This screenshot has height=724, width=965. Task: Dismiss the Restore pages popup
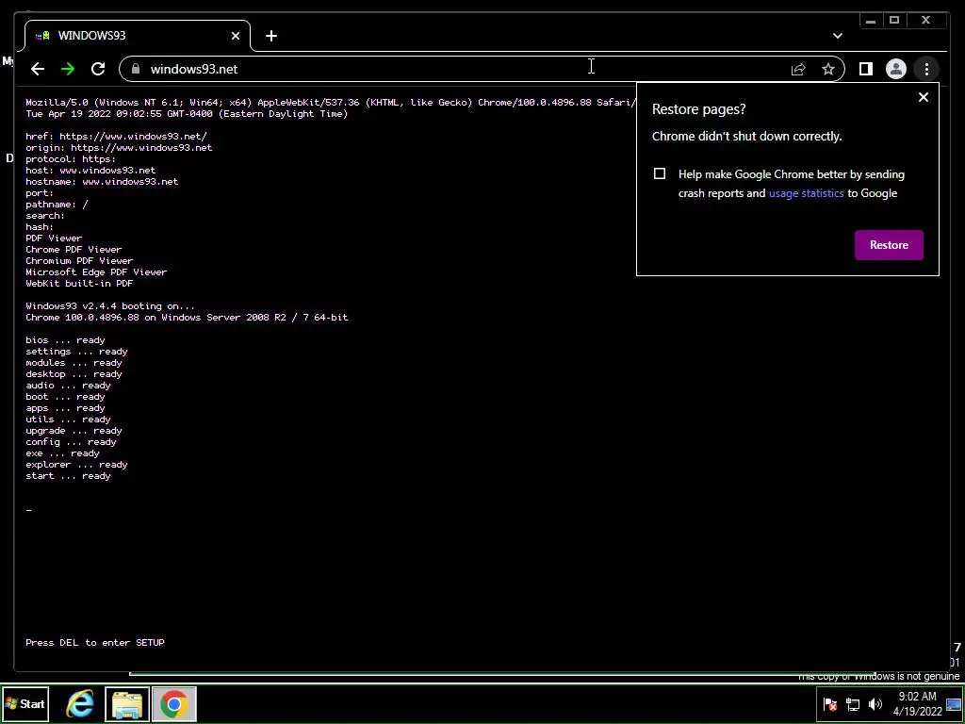(x=924, y=97)
